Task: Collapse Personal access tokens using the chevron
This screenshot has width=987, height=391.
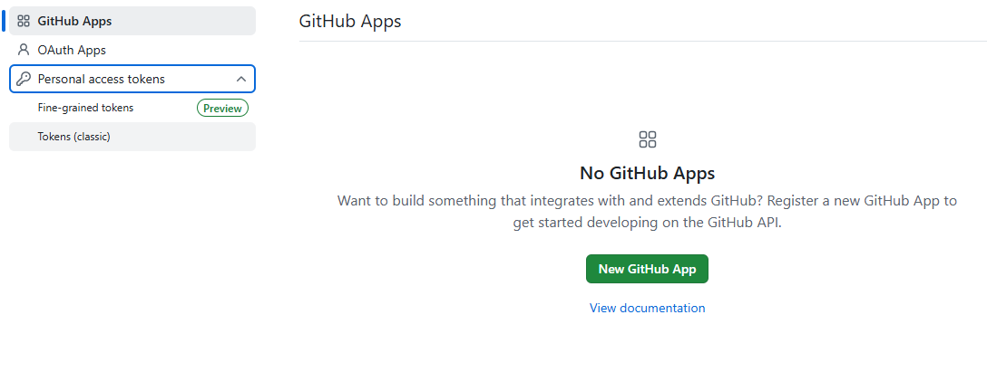Action: tap(240, 79)
